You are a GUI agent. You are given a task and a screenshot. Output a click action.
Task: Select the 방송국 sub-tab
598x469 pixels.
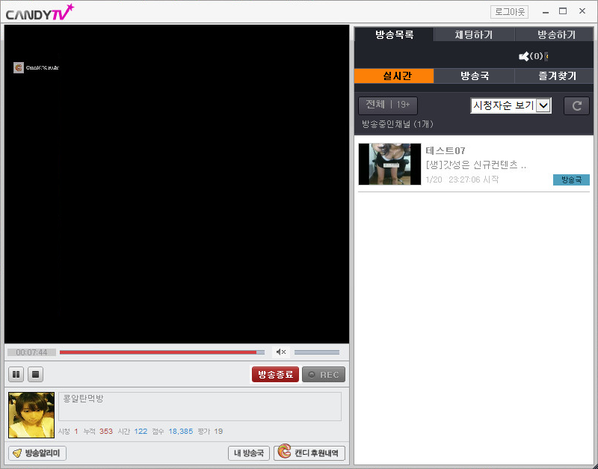pos(474,76)
